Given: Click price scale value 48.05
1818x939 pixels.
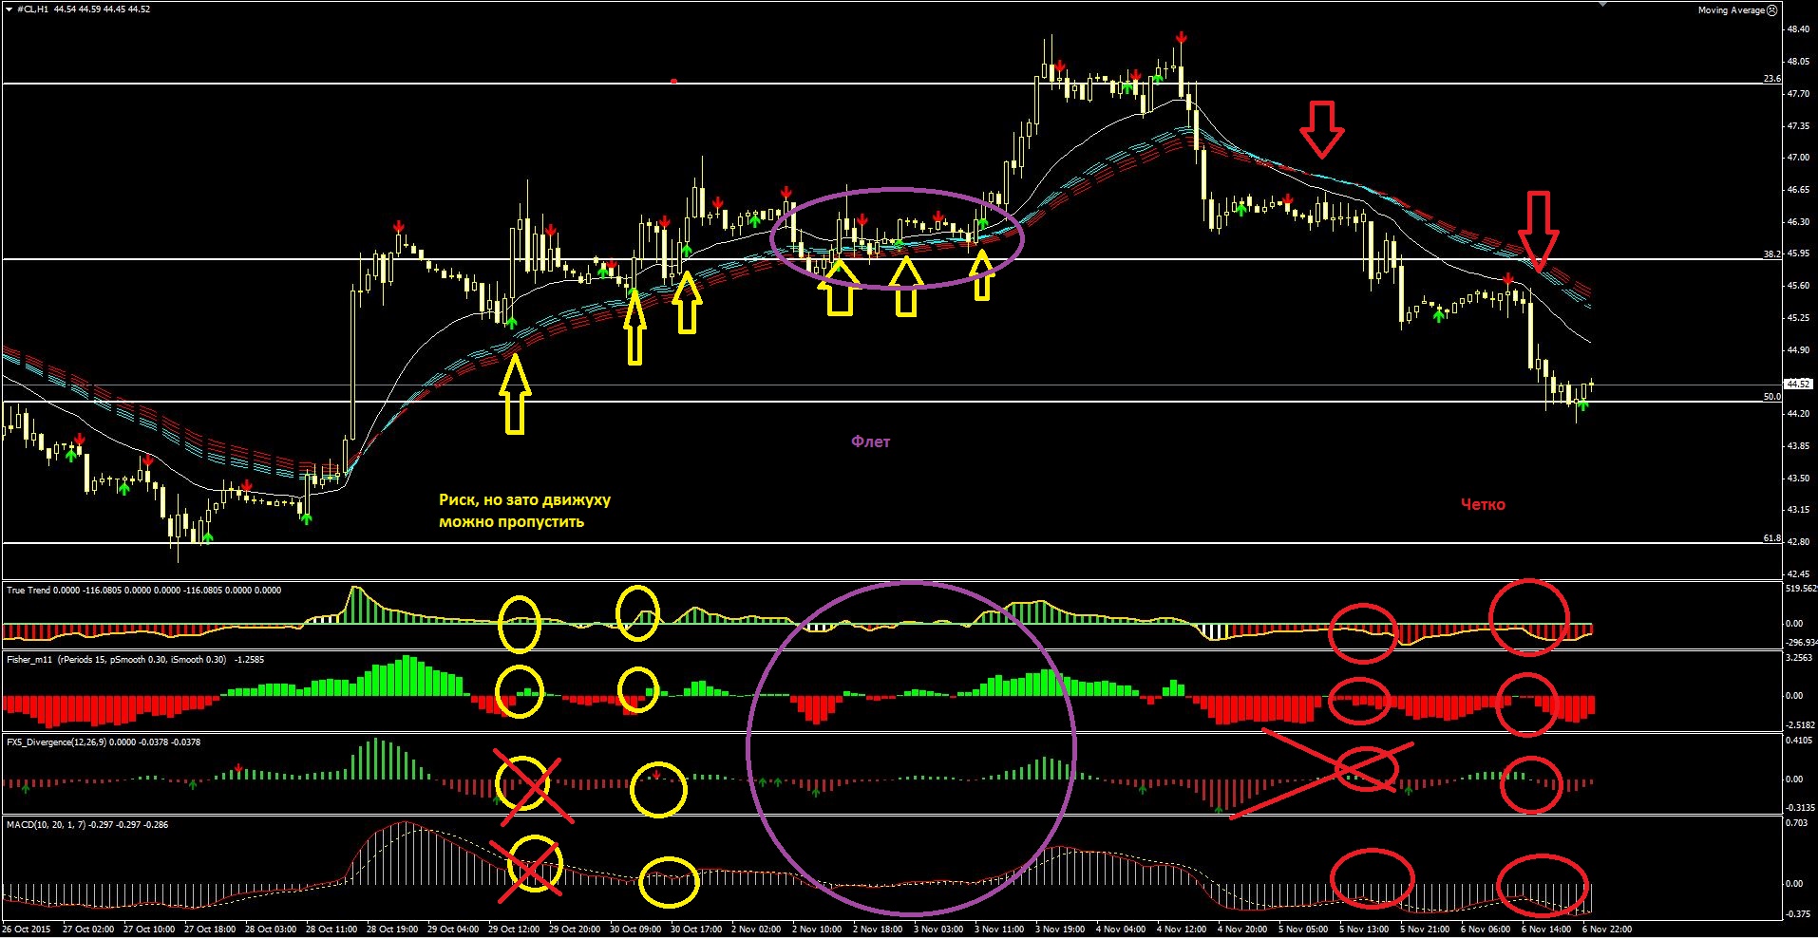Looking at the screenshot, I should (1798, 62).
